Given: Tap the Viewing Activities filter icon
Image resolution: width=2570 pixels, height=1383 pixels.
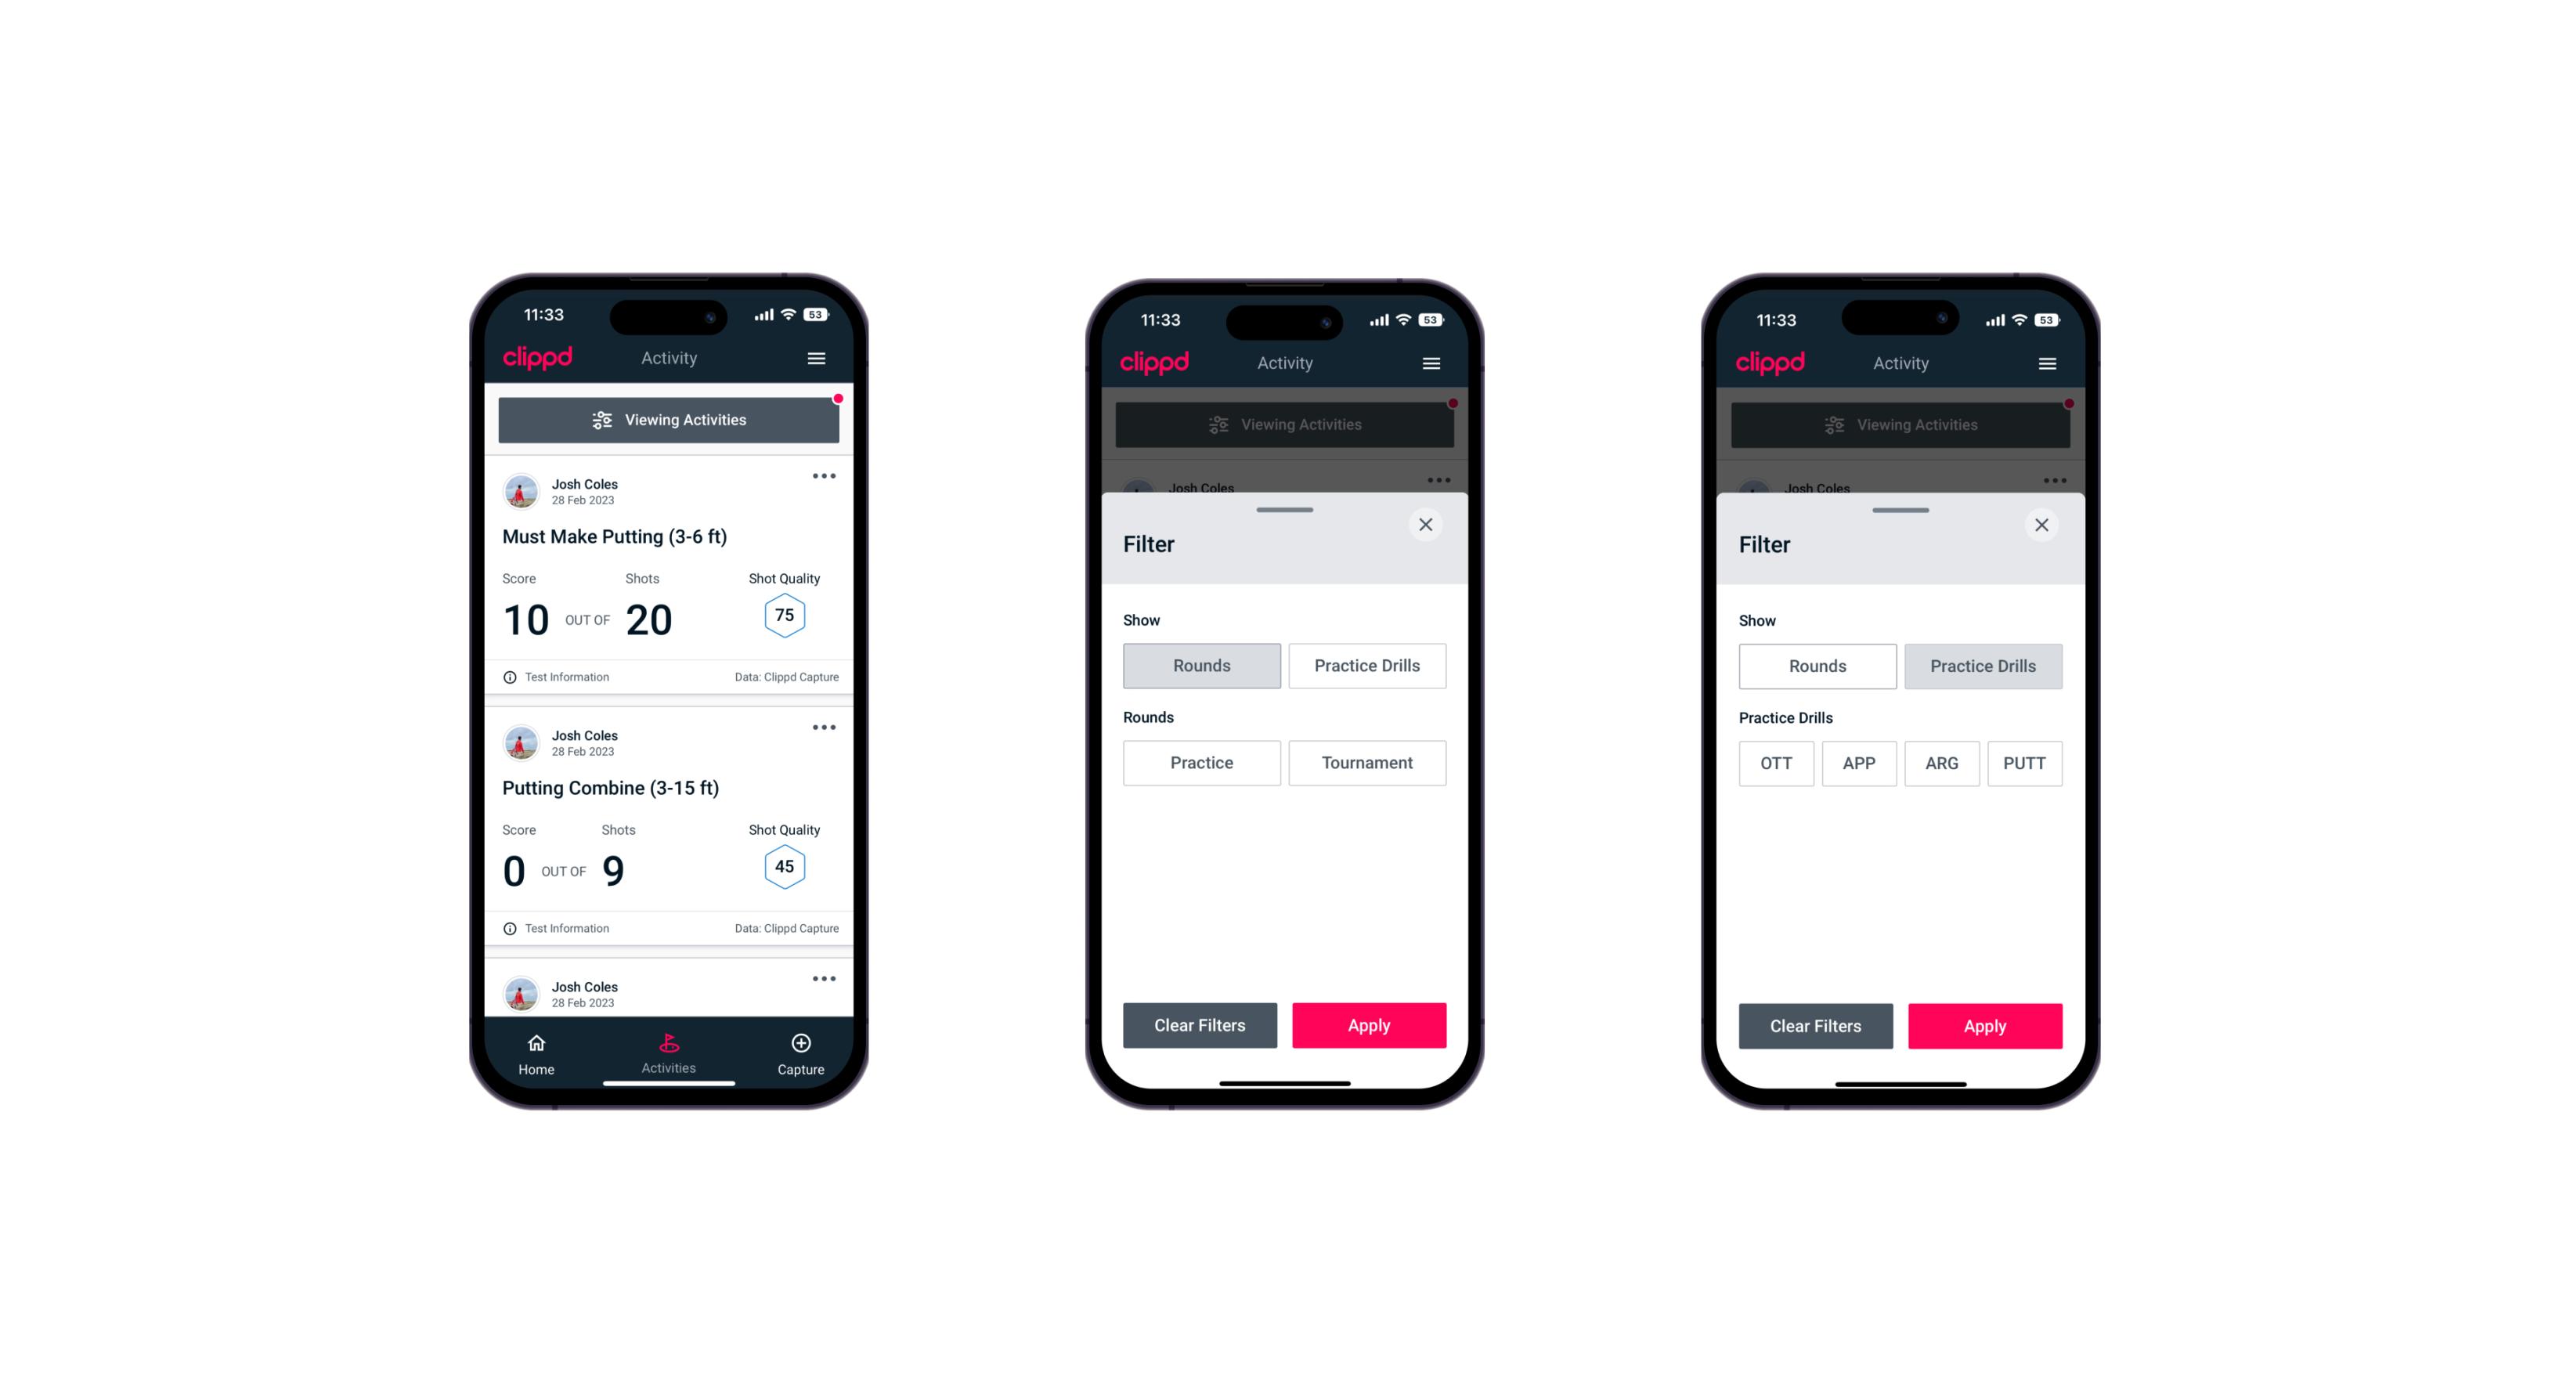Looking at the screenshot, I should (x=601, y=421).
